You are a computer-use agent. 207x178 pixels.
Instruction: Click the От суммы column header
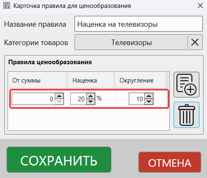[x=37, y=80]
